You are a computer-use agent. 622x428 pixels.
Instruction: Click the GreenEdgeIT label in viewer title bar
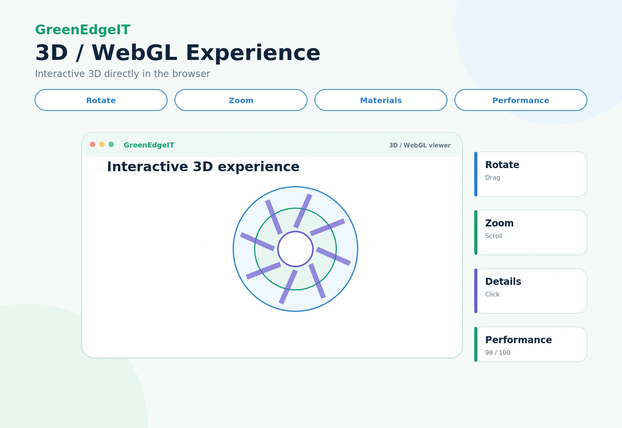click(149, 145)
